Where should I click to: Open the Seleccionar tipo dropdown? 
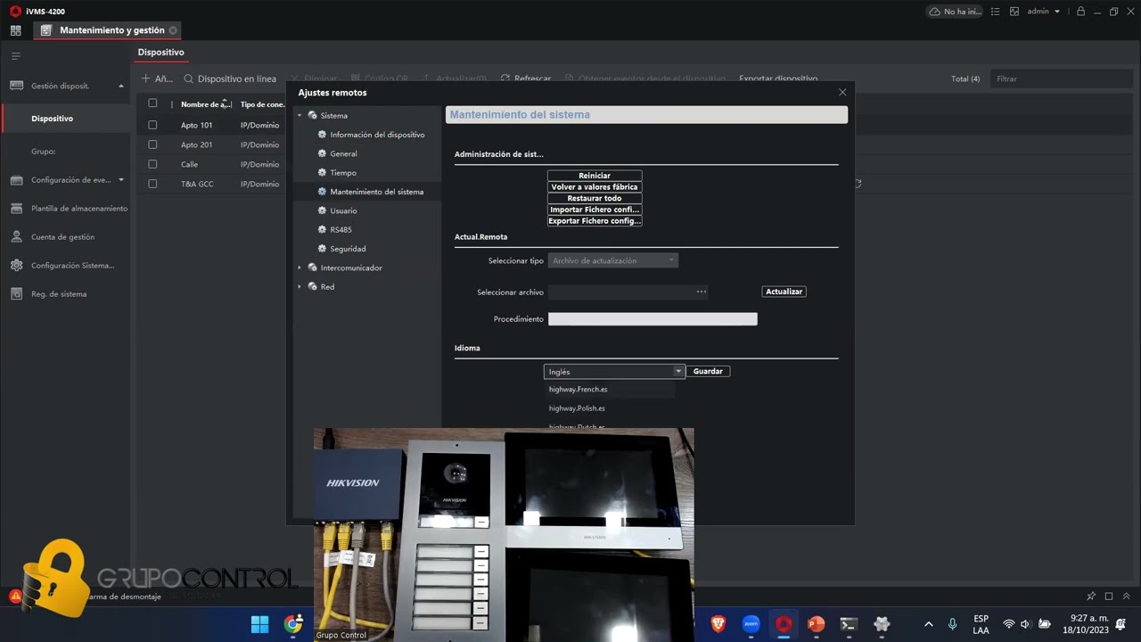click(613, 260)
